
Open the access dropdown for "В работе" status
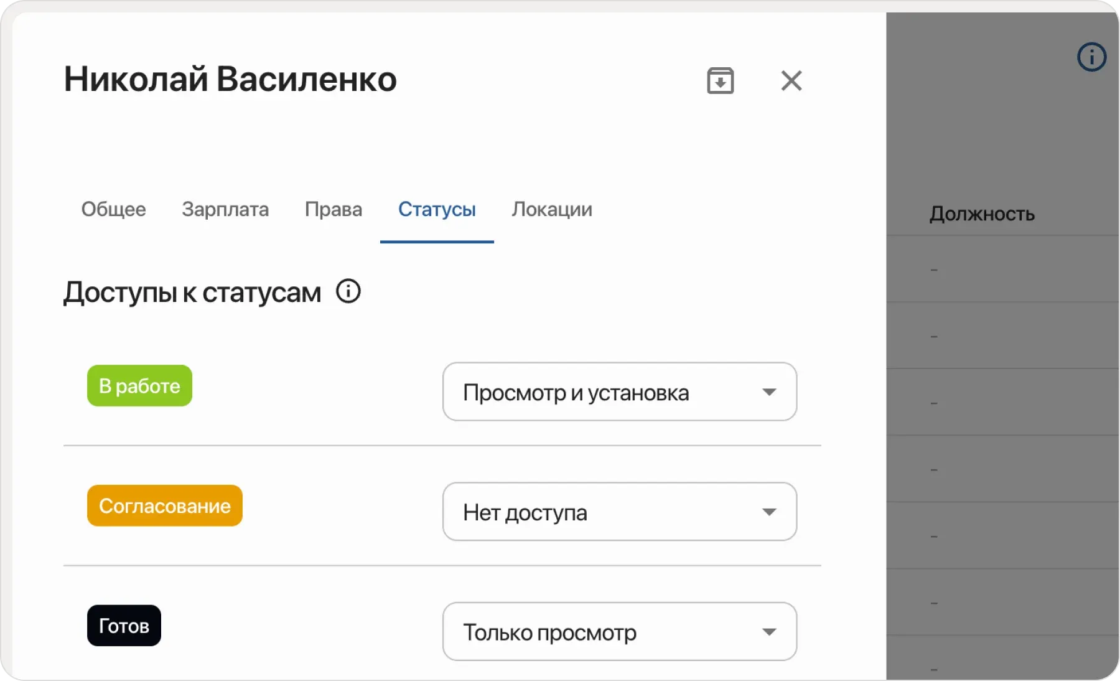click(x=619, y=392)
